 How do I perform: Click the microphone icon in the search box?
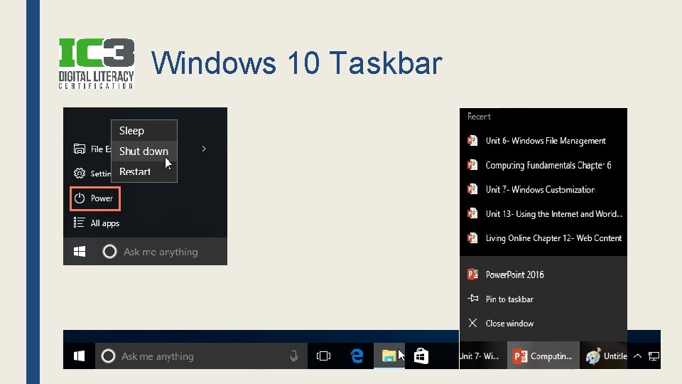click(x=294, y=356)
